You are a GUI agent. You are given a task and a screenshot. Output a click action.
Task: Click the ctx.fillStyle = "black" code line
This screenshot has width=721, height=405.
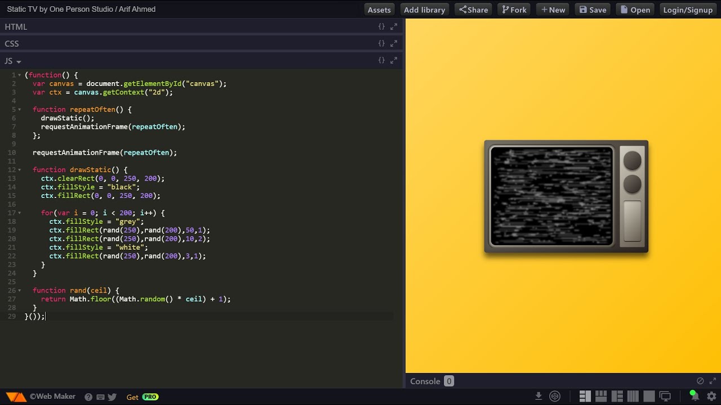coord(90,187)
